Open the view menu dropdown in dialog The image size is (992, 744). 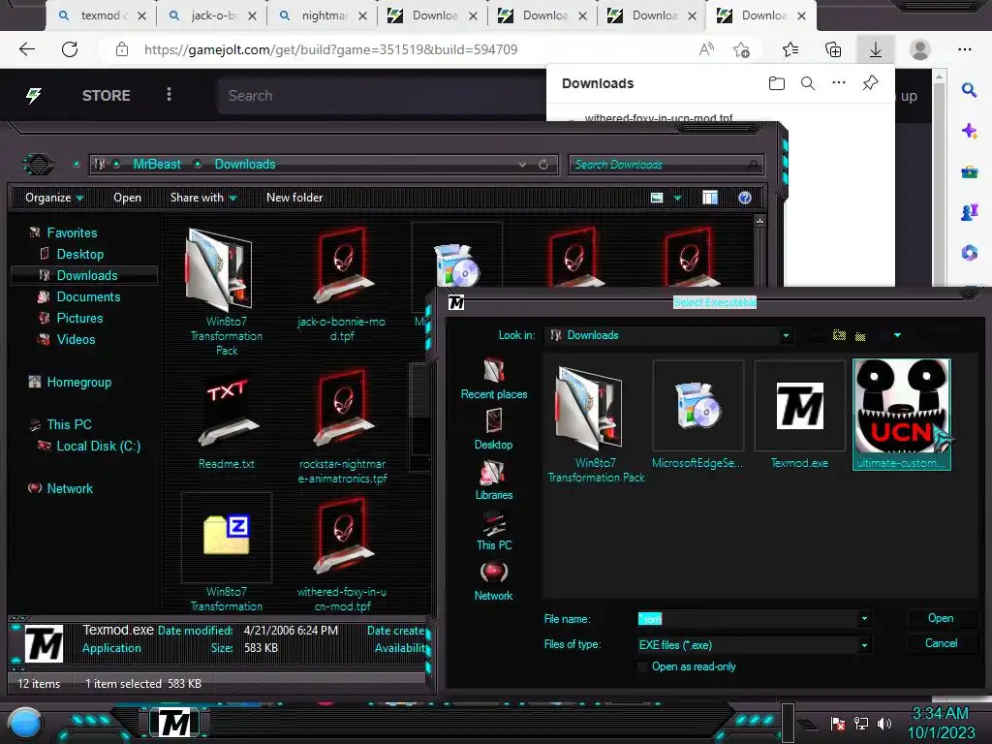[x=897, y=335]
